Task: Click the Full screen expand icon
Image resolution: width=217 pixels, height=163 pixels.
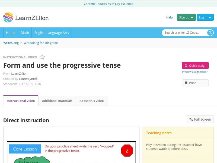Action: coord(191,119)
